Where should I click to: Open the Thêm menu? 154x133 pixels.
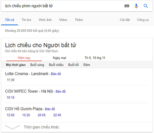tap(79, 20)
